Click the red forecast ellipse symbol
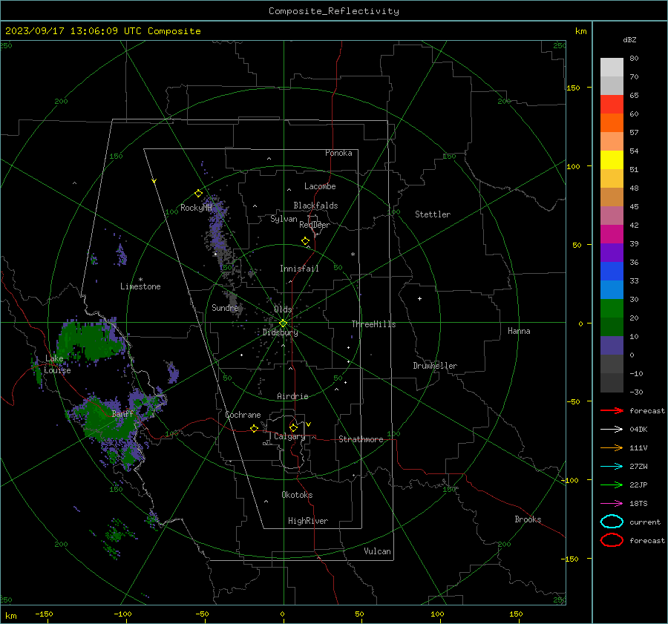668x624 pixels. pyautogui.click(x=612, y=540)
